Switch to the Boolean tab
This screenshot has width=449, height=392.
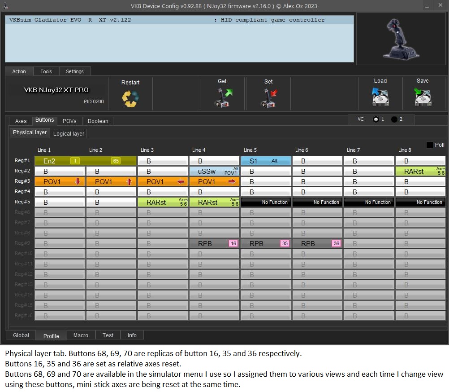click(x=98, y=121)
